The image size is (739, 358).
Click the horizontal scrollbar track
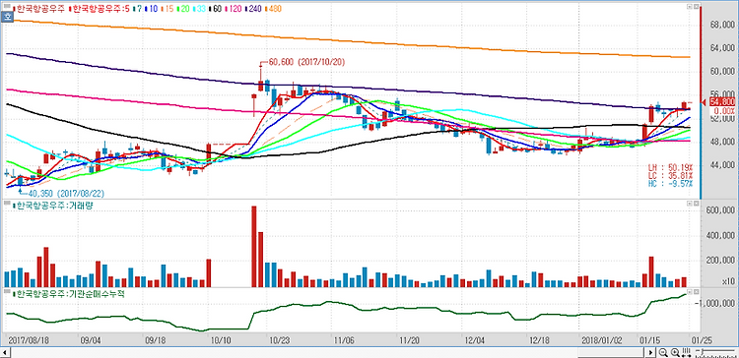pos(328,352)
